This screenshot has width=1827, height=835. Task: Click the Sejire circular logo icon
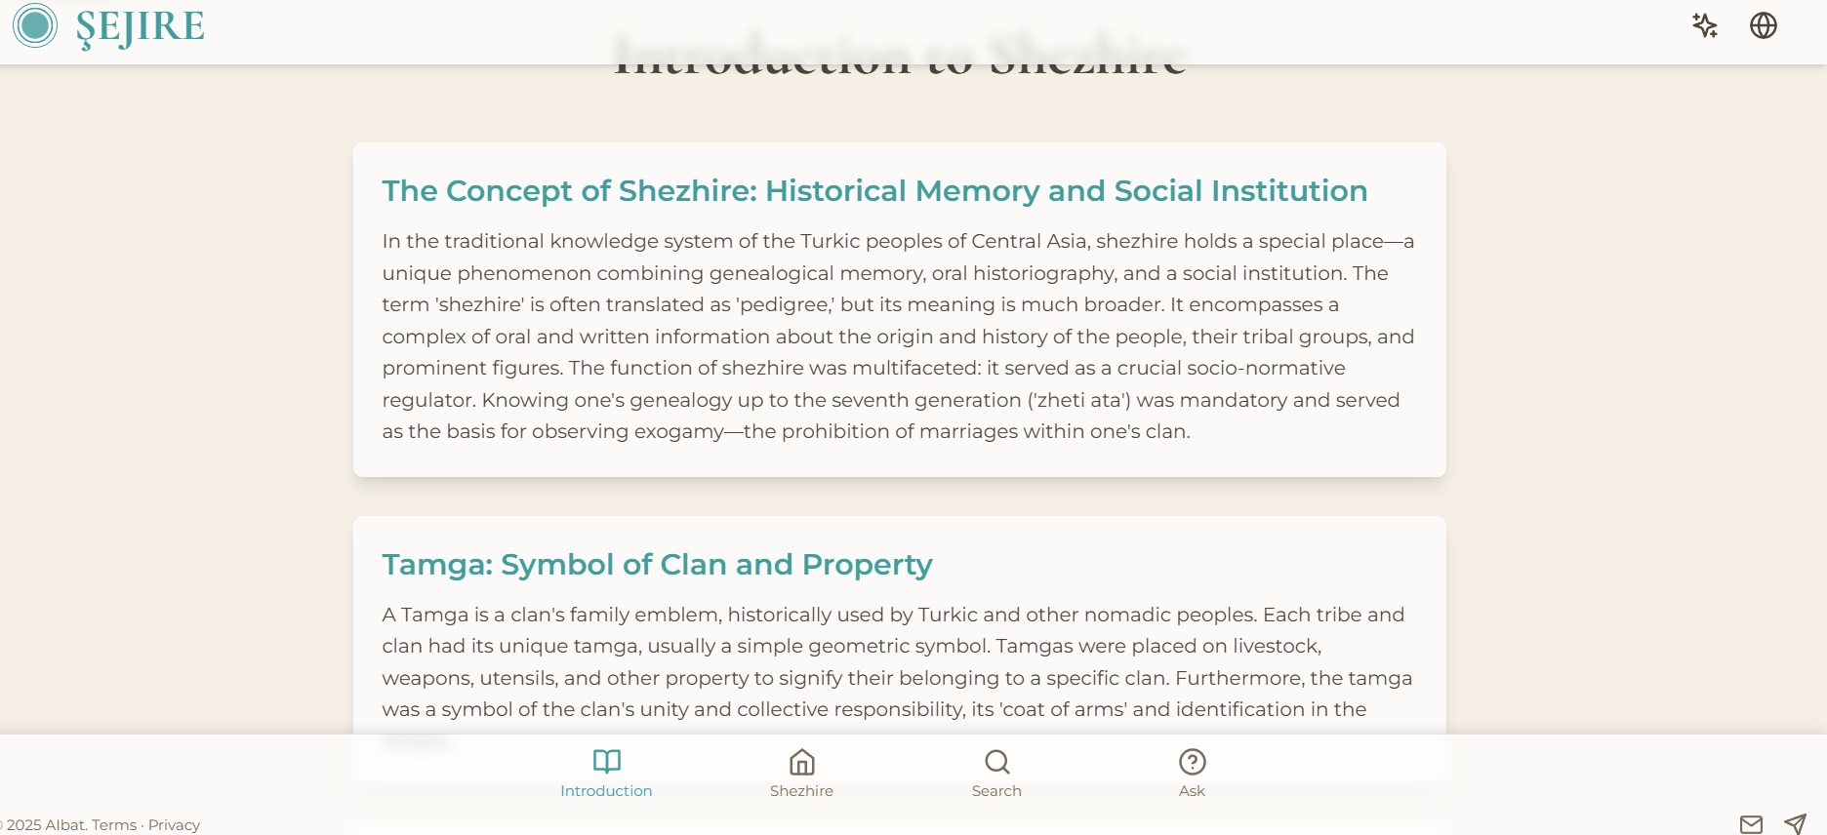35,25
